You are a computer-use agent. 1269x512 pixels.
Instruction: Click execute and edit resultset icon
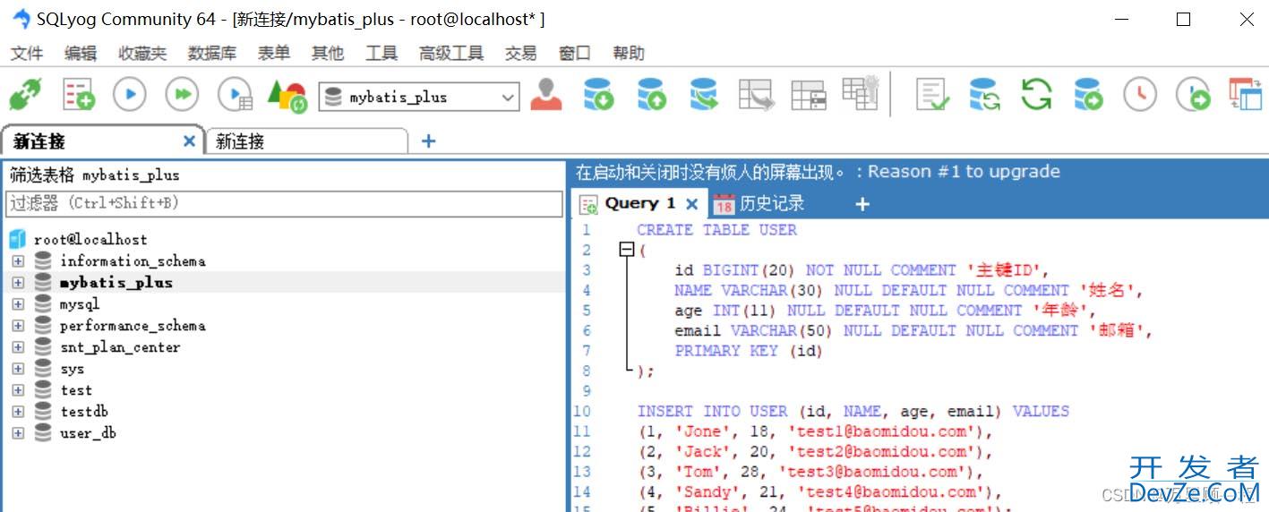pyautogui.click(x=236, y=95)
